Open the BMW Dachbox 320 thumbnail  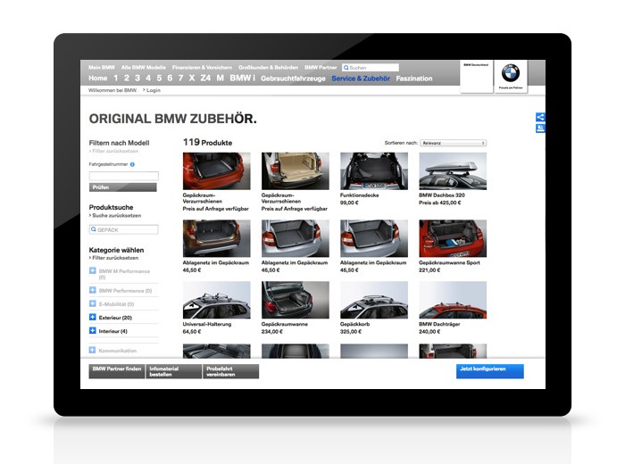[x=453, y=170]
